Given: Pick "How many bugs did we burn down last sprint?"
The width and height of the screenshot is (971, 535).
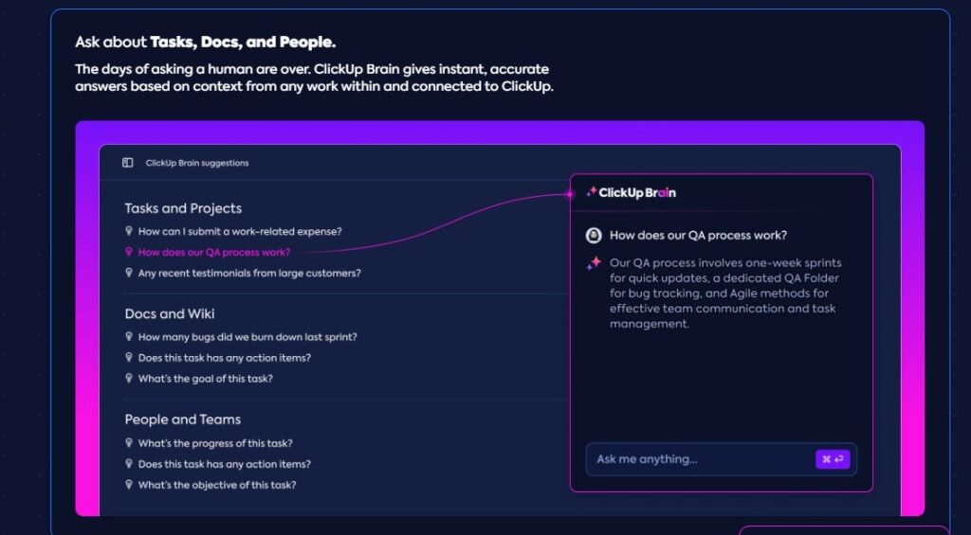Looking at the screenshot, I should 247,336.
